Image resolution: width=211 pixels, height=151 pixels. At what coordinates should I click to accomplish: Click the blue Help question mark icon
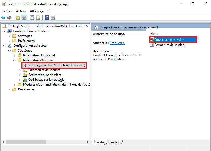pos(47,18)
